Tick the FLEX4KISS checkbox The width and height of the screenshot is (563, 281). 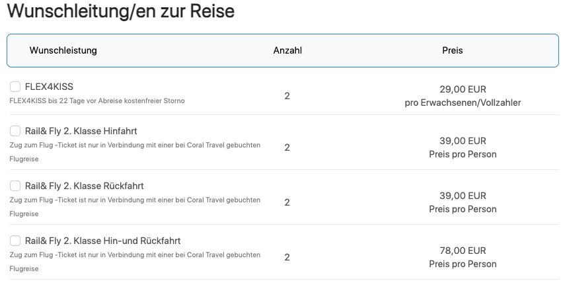click(x=15, y=87)
